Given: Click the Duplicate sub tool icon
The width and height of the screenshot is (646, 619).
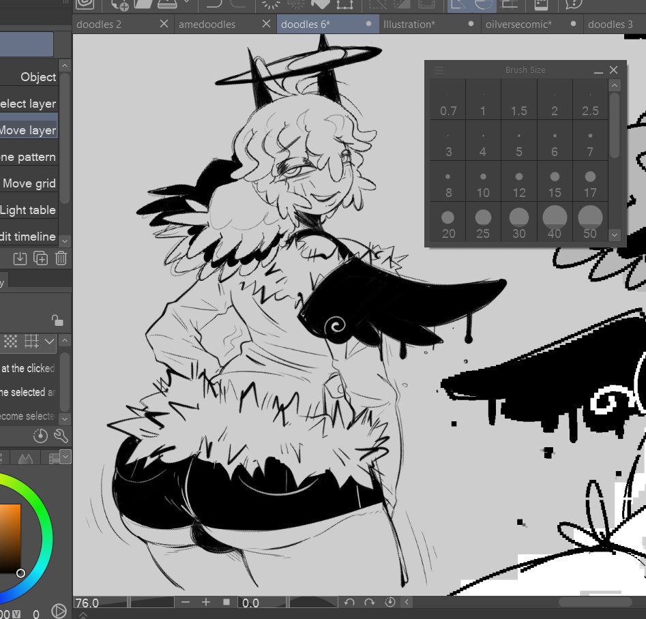Looking at the screenshot, I should point(40,258).
